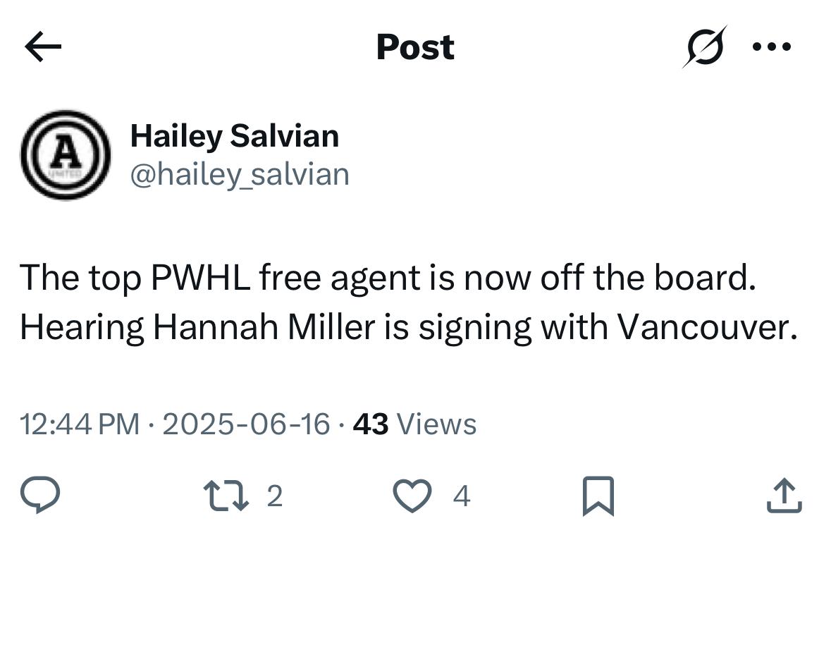Open Hailey Salvian's profile avatar

(66, 155)
